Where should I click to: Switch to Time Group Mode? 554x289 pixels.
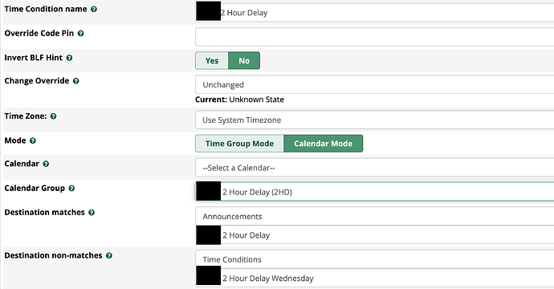pos(239,144)
